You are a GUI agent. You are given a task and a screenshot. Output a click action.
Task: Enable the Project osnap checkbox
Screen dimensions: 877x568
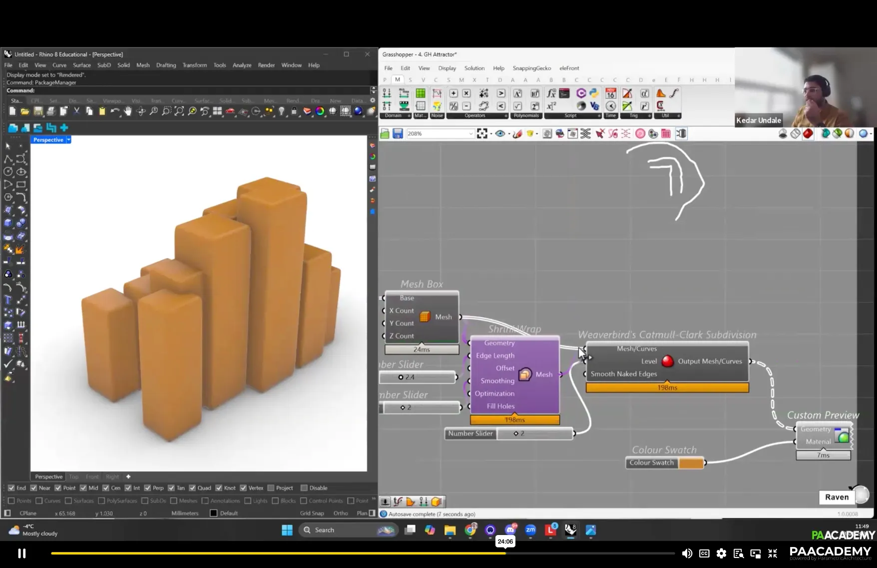pos(271,488)
